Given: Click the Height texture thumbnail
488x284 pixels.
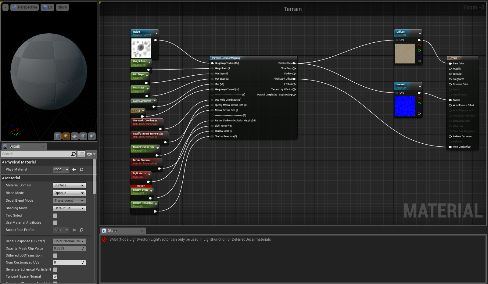Looking at the screenshot, I should point(141,48).
